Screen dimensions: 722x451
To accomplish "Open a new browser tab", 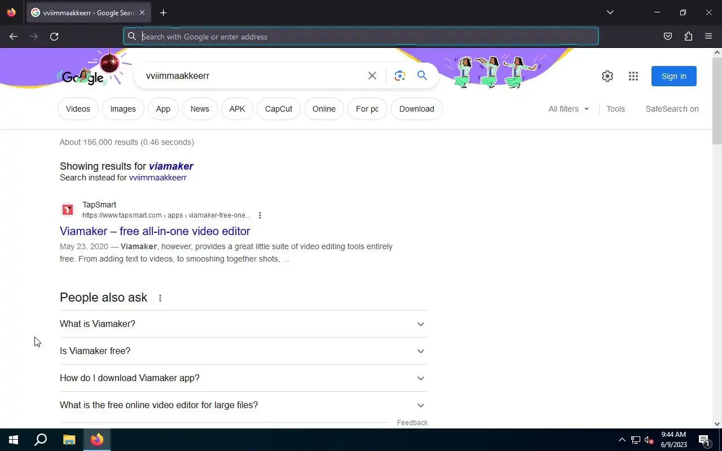I will tap(163, 12).
